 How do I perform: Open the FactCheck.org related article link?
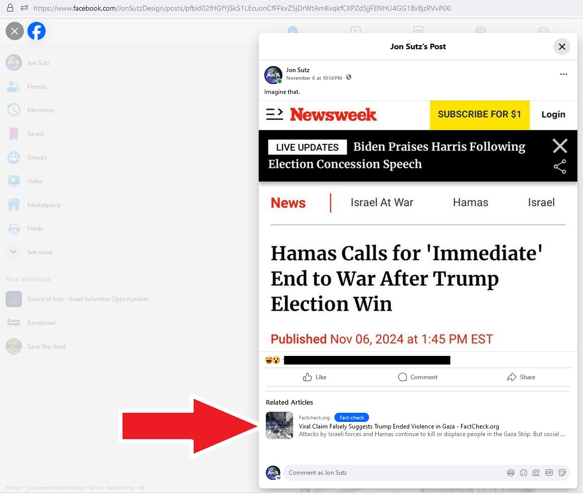pos(398,426)
